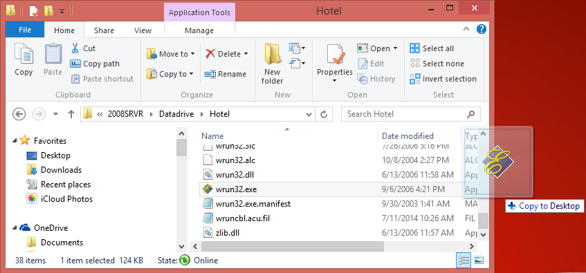Open the File menu tab
586x273 pixels.
pyautogui.click(x=25, y=30)
